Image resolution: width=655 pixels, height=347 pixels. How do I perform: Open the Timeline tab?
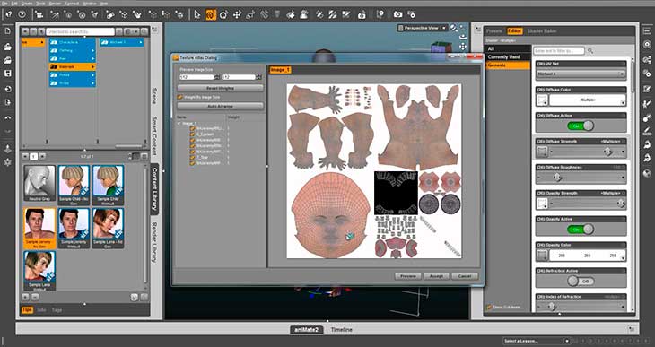342,330
